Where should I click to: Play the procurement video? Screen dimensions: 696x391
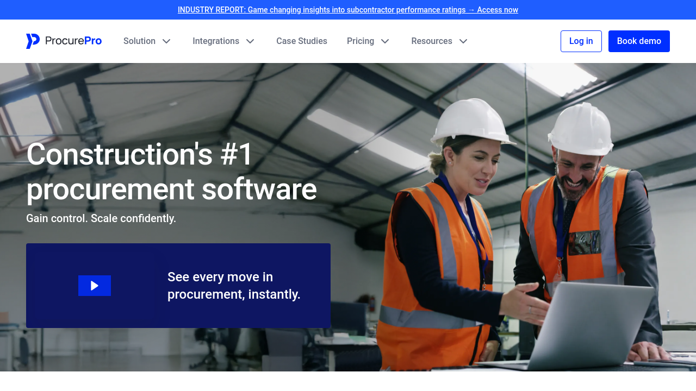(95, 286)
